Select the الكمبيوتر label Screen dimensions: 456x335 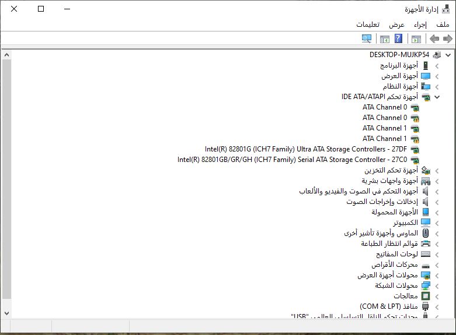click(406, 223)
